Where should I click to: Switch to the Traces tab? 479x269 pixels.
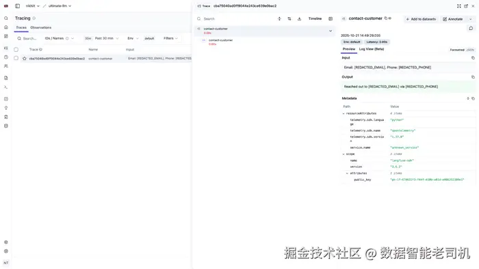click(21, 27)
